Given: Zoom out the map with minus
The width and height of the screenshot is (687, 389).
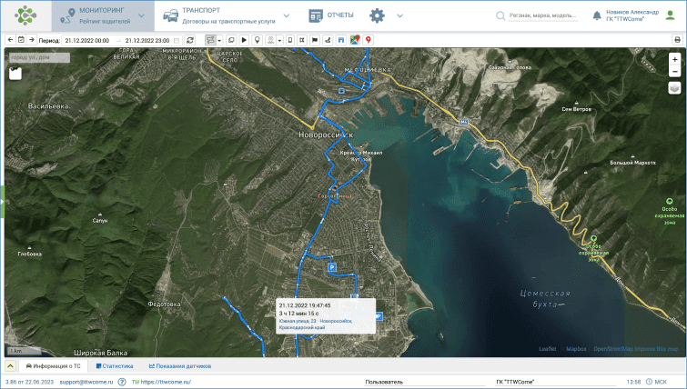Looking at the screenshot, I should tap(674, 70).
